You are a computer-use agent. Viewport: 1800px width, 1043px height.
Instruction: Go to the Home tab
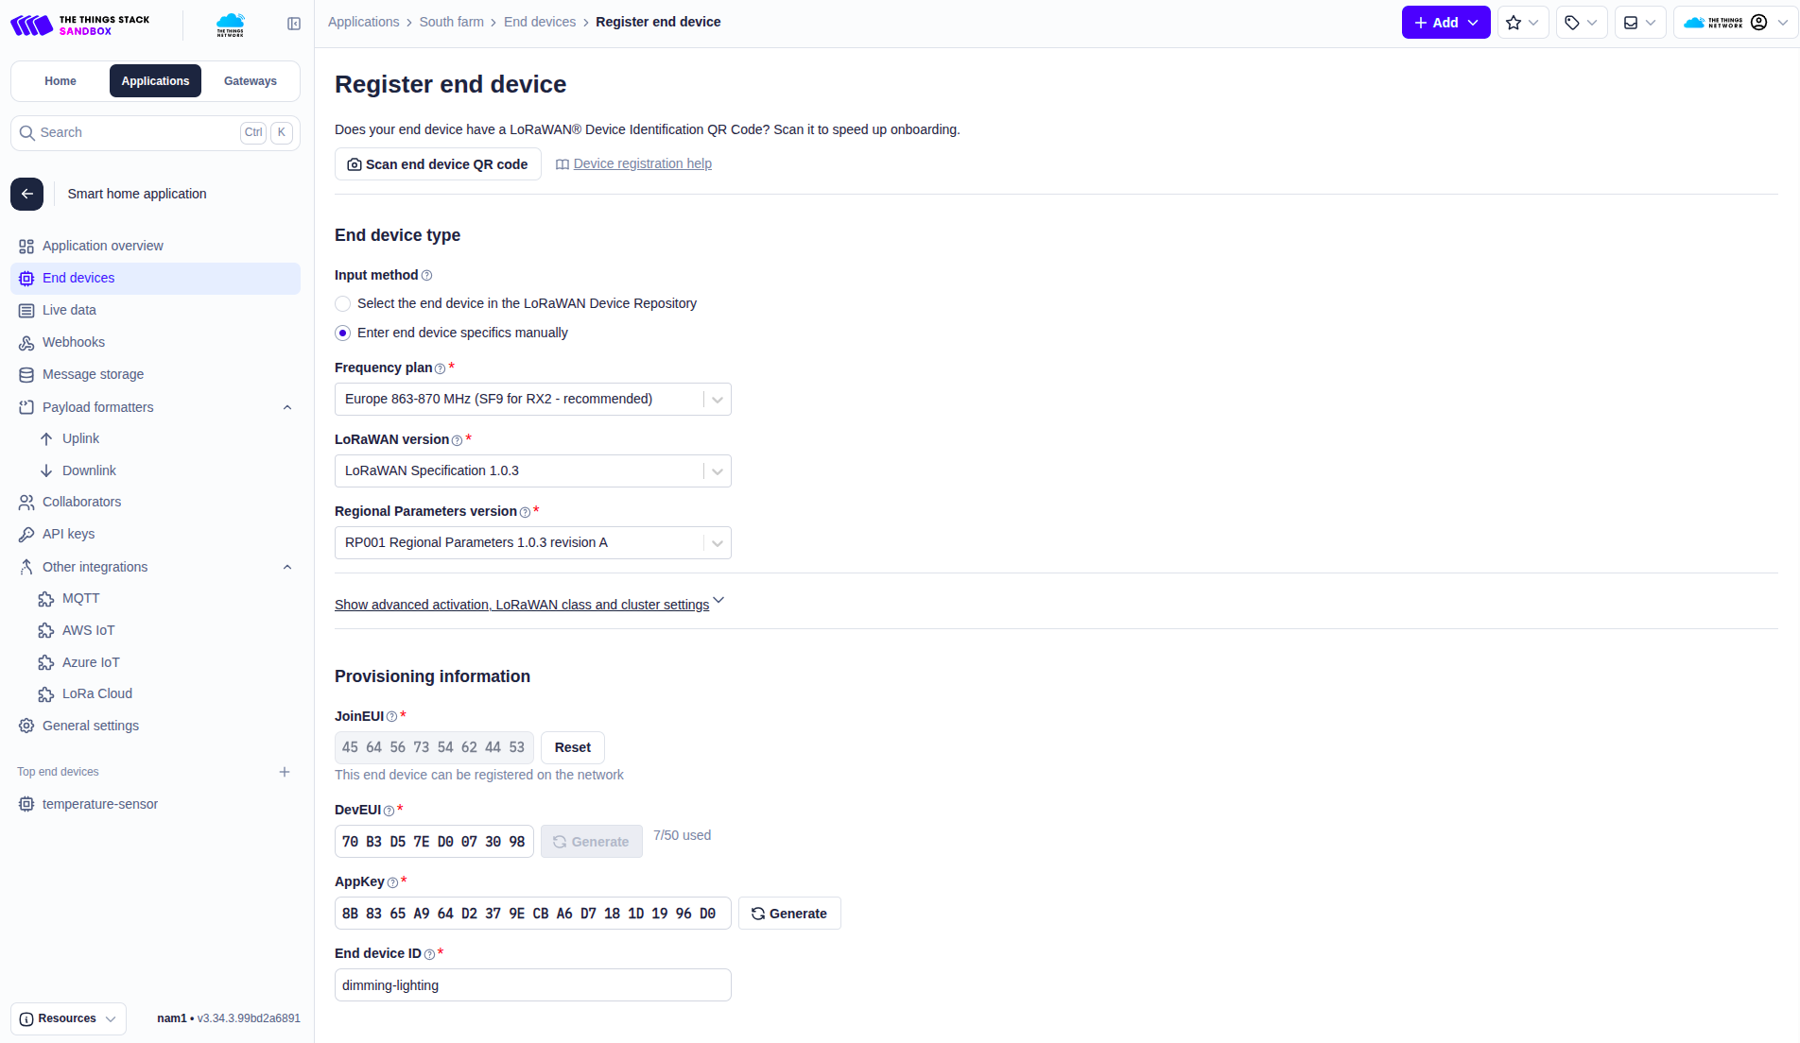61,81
